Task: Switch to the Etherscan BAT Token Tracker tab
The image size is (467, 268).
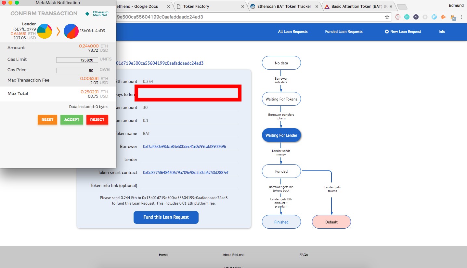Action: coord(285,6)
